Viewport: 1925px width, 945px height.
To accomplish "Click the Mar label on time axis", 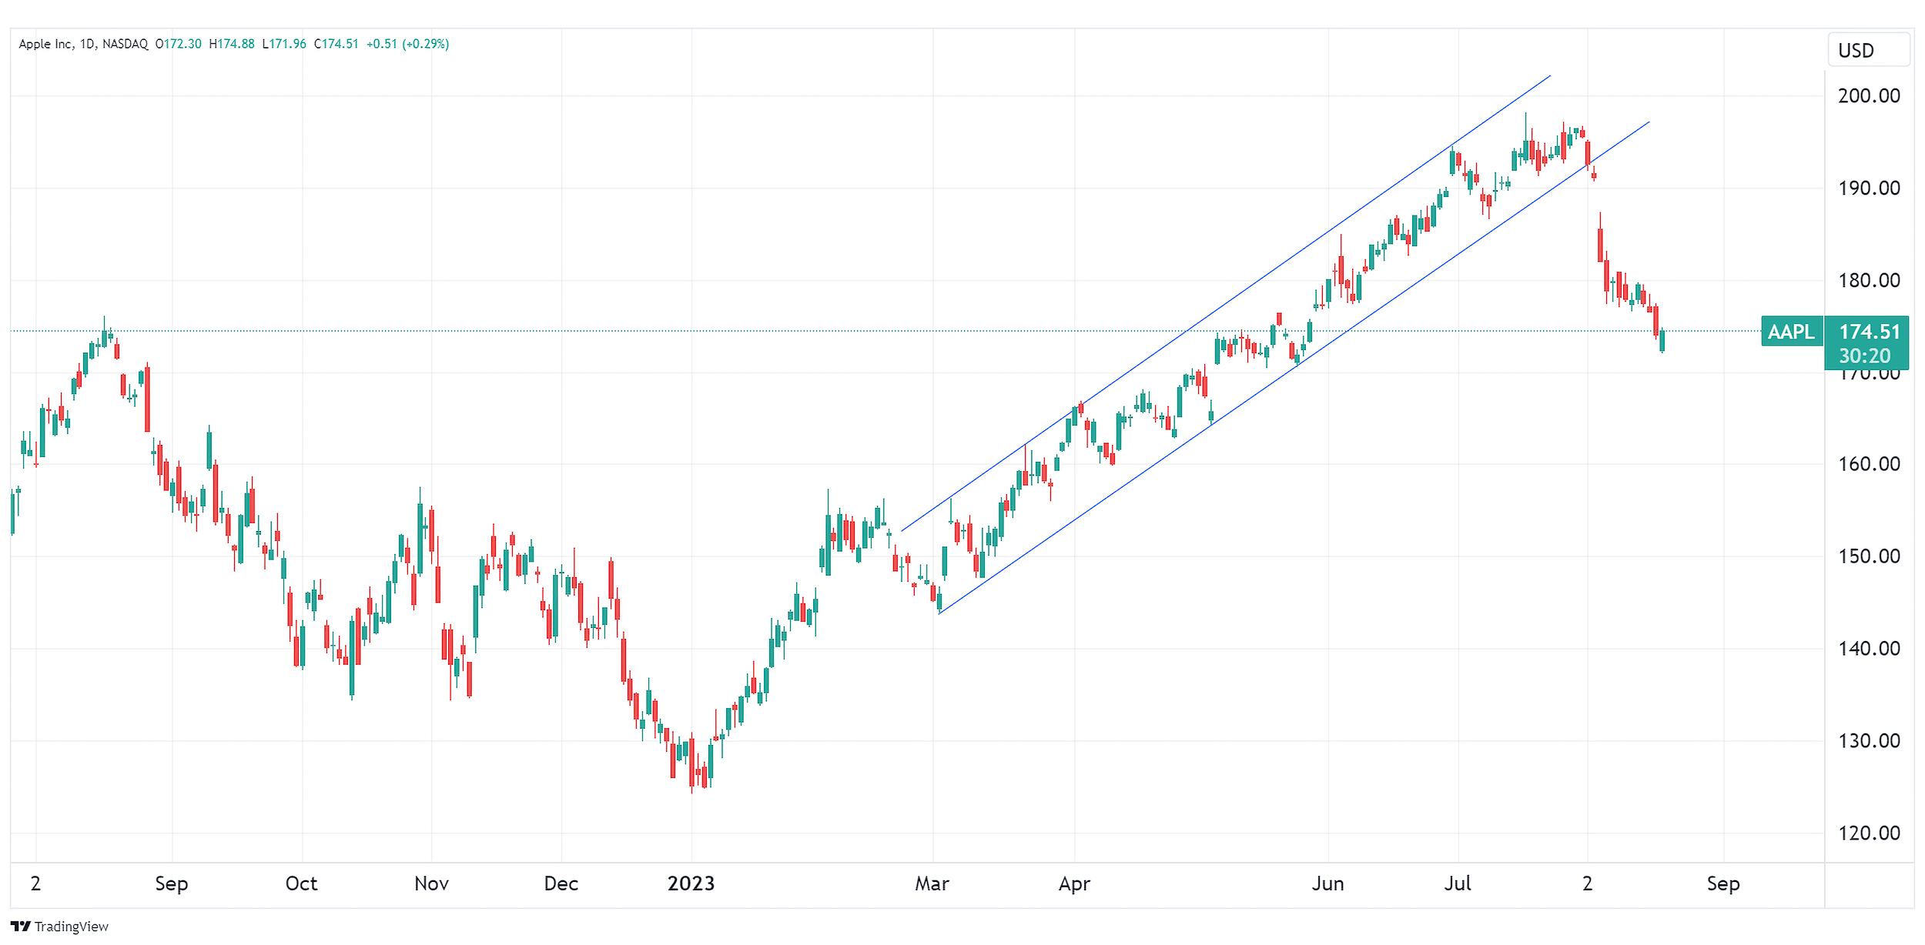I will coord(932,883).
